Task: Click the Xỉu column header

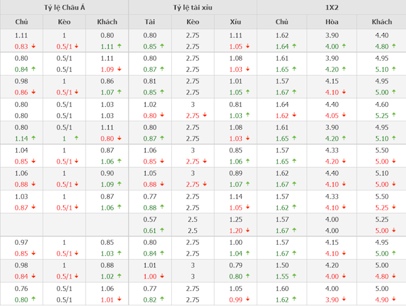Action: click(x=235, y=22)
